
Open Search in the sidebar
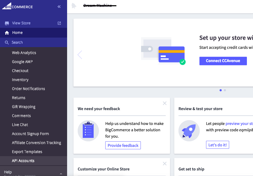coord(34,42)
